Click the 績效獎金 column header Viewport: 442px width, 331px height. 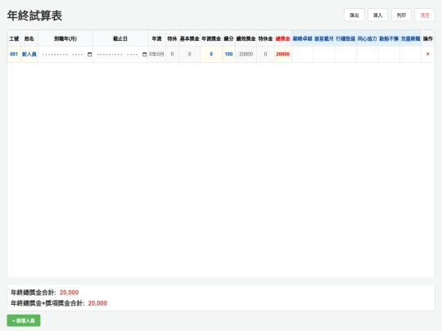246,38
